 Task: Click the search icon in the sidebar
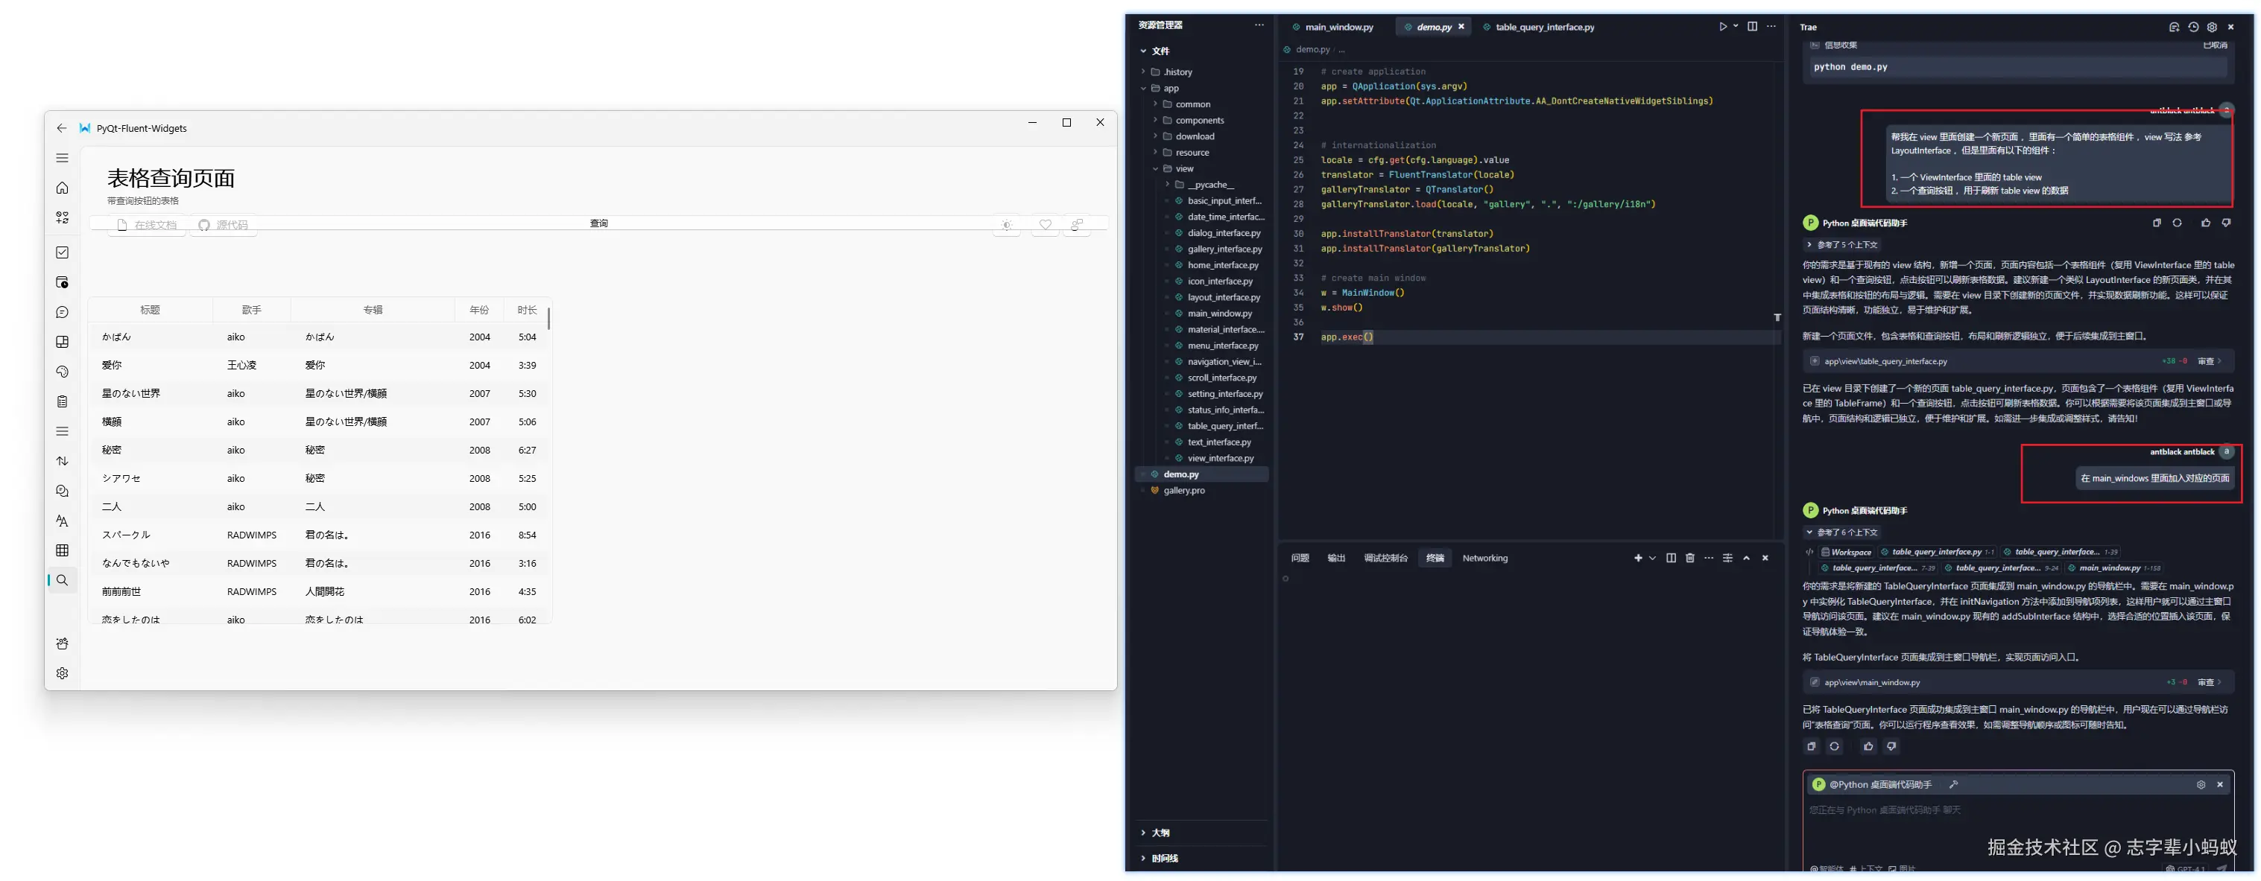63,580
